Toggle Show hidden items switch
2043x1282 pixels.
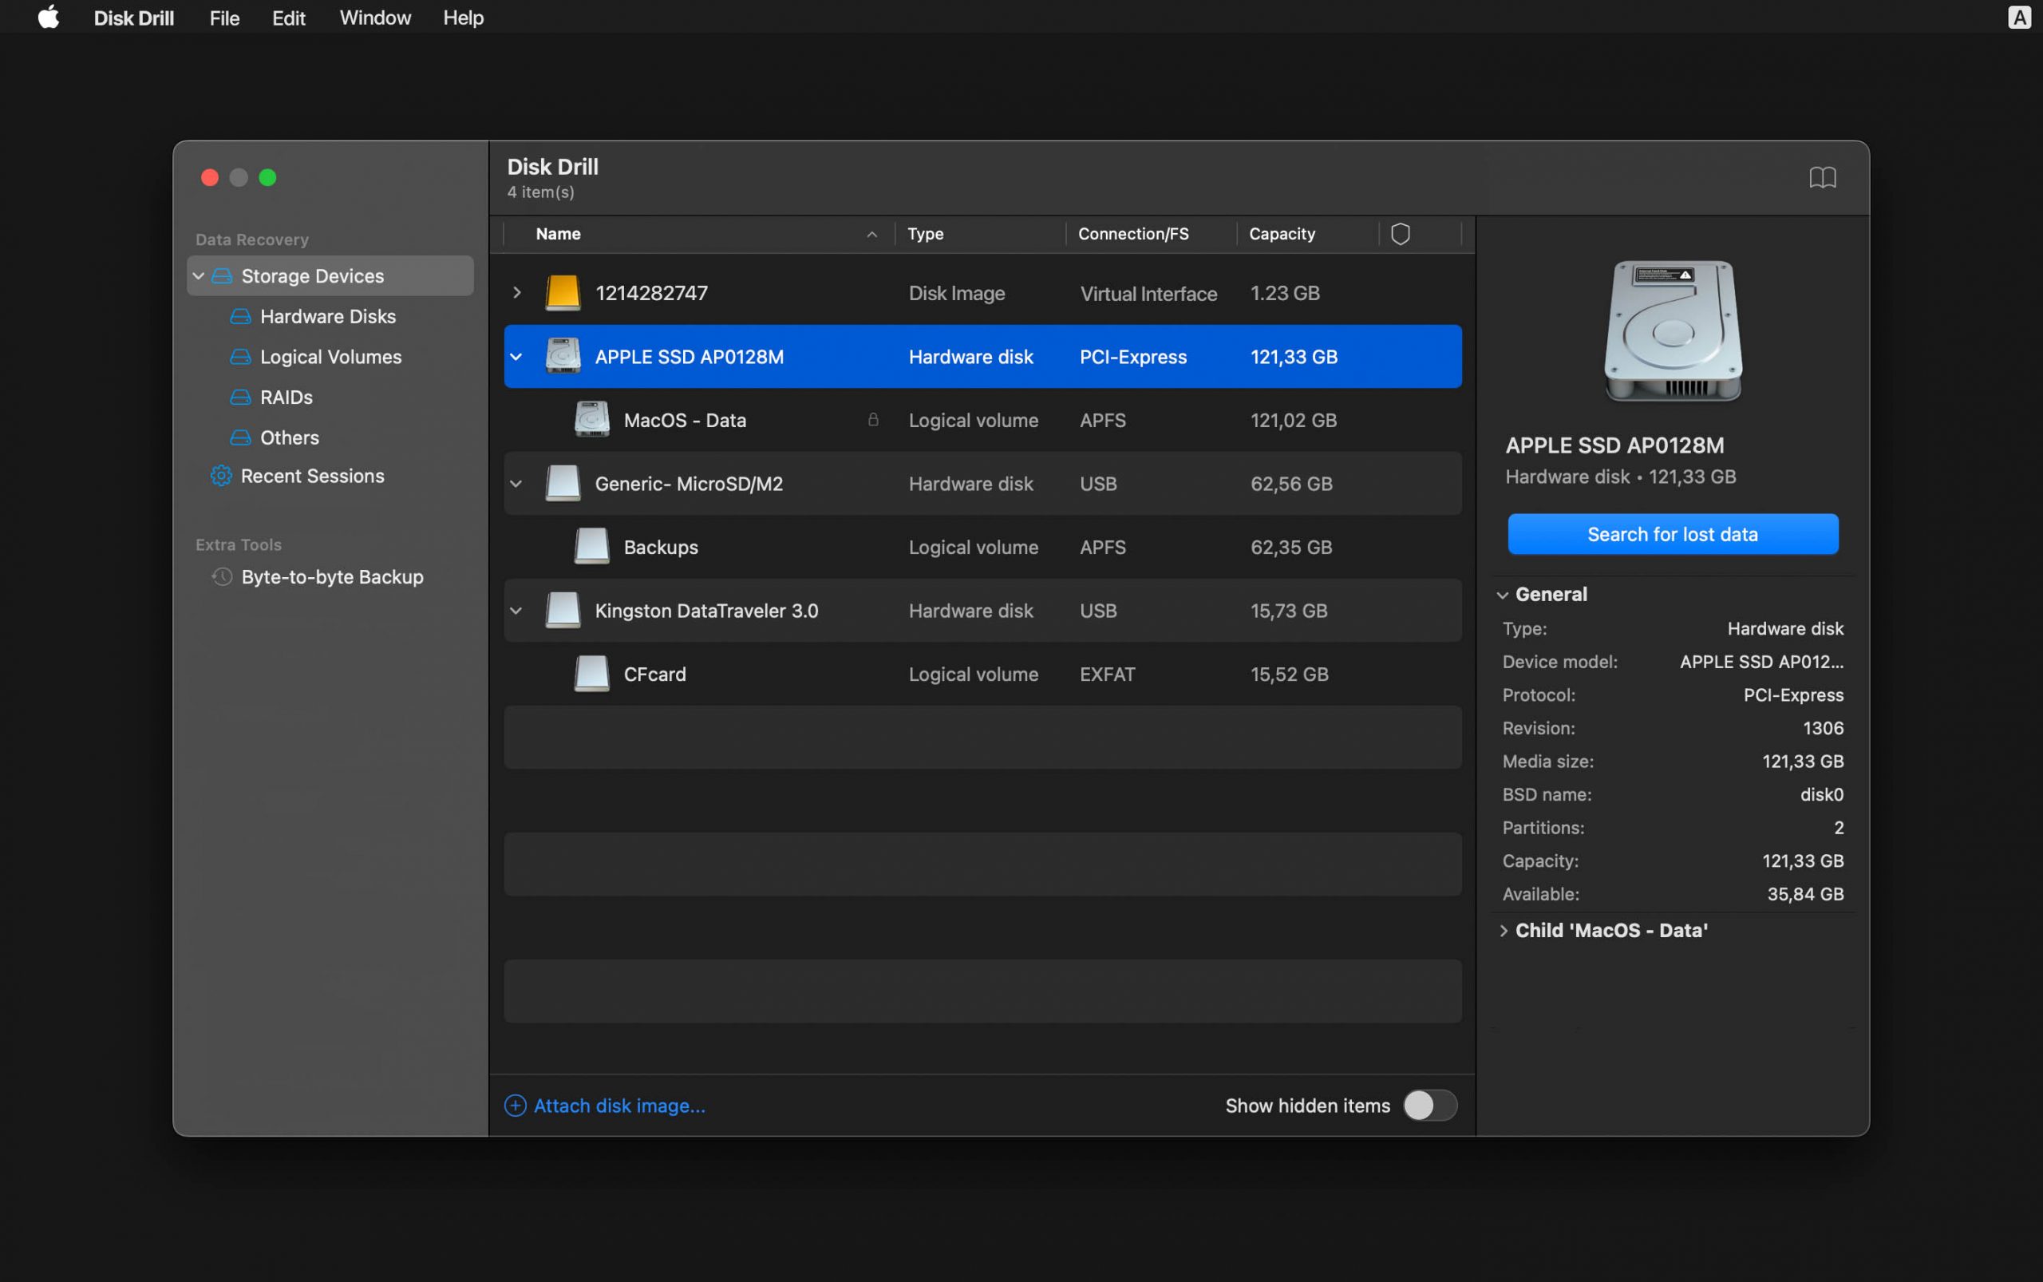click(1428, 1103)
